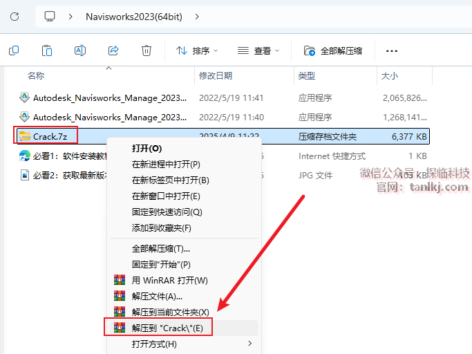This screenshot has height=354, width=472.
Task: Click WinRAR icon beside 解压到当前文件夹
Action: click(x=120, y=312)
